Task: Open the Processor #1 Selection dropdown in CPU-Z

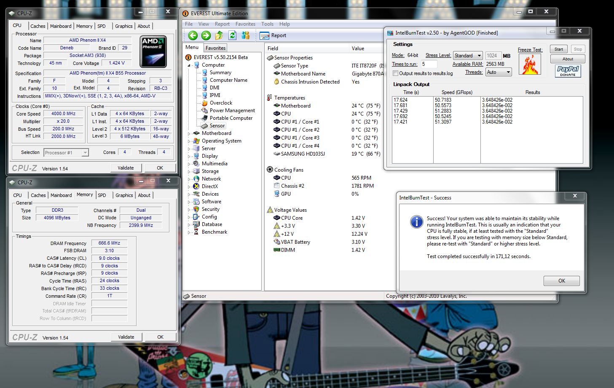Action: pos(66,153)
